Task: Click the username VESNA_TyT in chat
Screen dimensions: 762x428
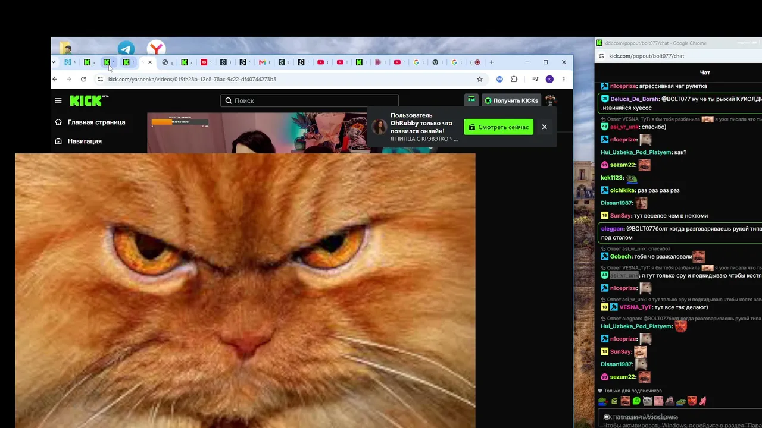Action: 635,307
